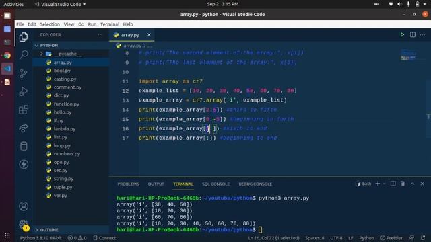Open Files from the Ubuntu dock

7,15
